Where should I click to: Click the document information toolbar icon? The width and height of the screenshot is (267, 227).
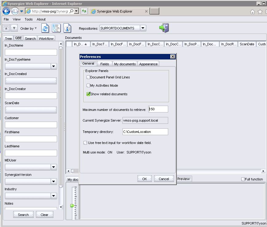click(67, 28)
